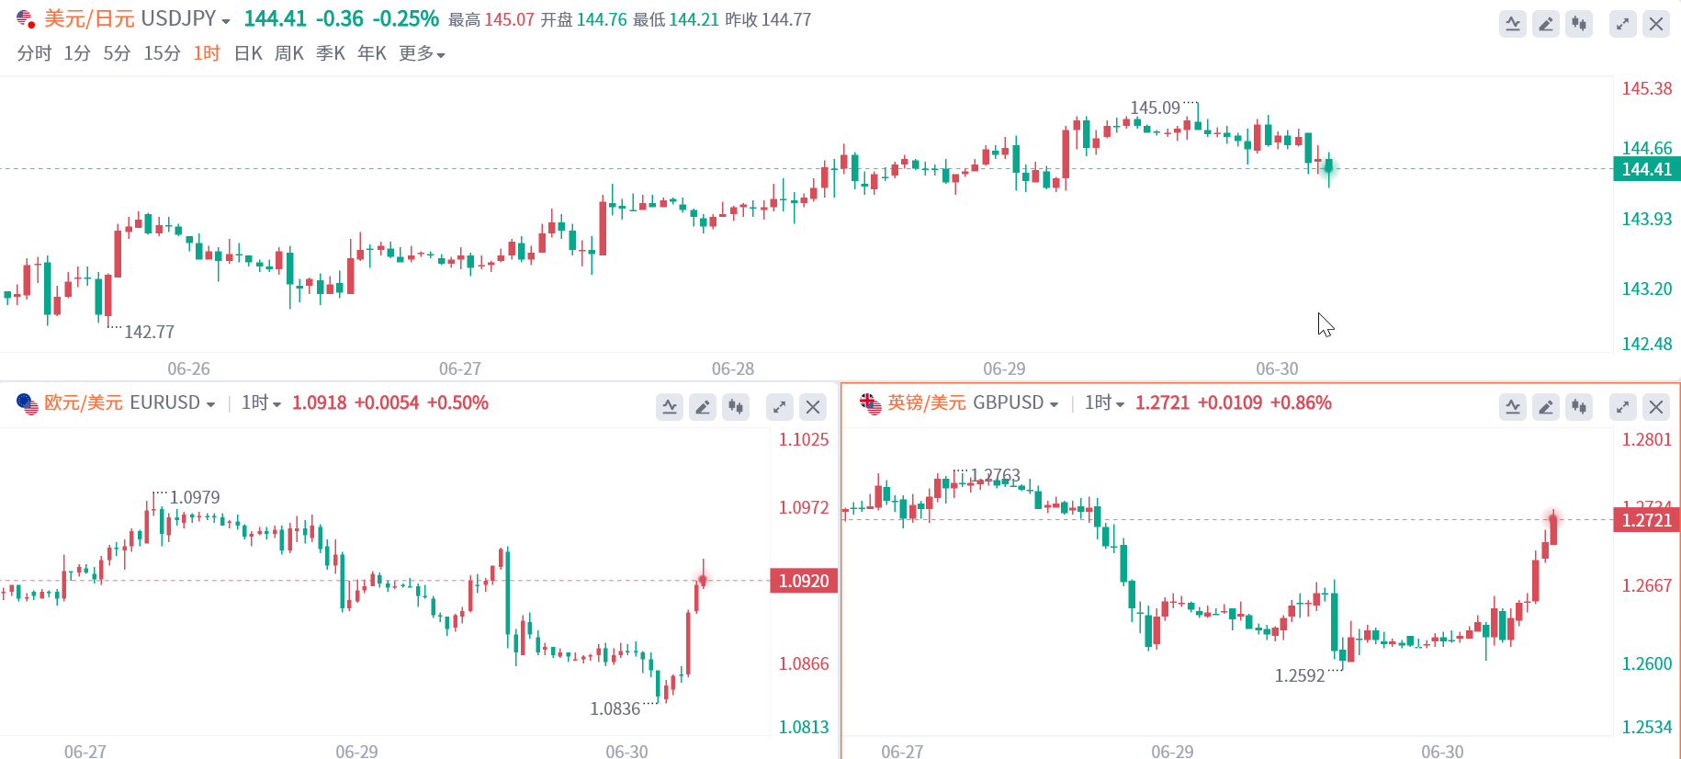Click the 06-28 date on USDJPY axis
1681x759 pixels.
(733, 368)
